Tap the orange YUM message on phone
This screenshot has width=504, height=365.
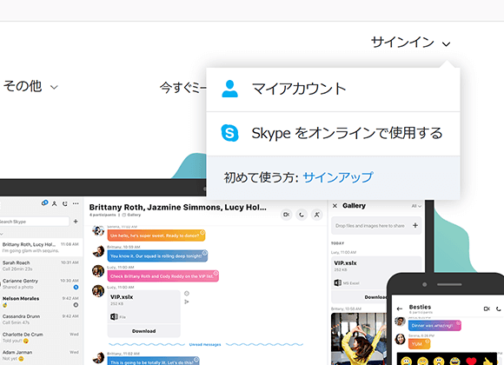(x=419, y=344)
